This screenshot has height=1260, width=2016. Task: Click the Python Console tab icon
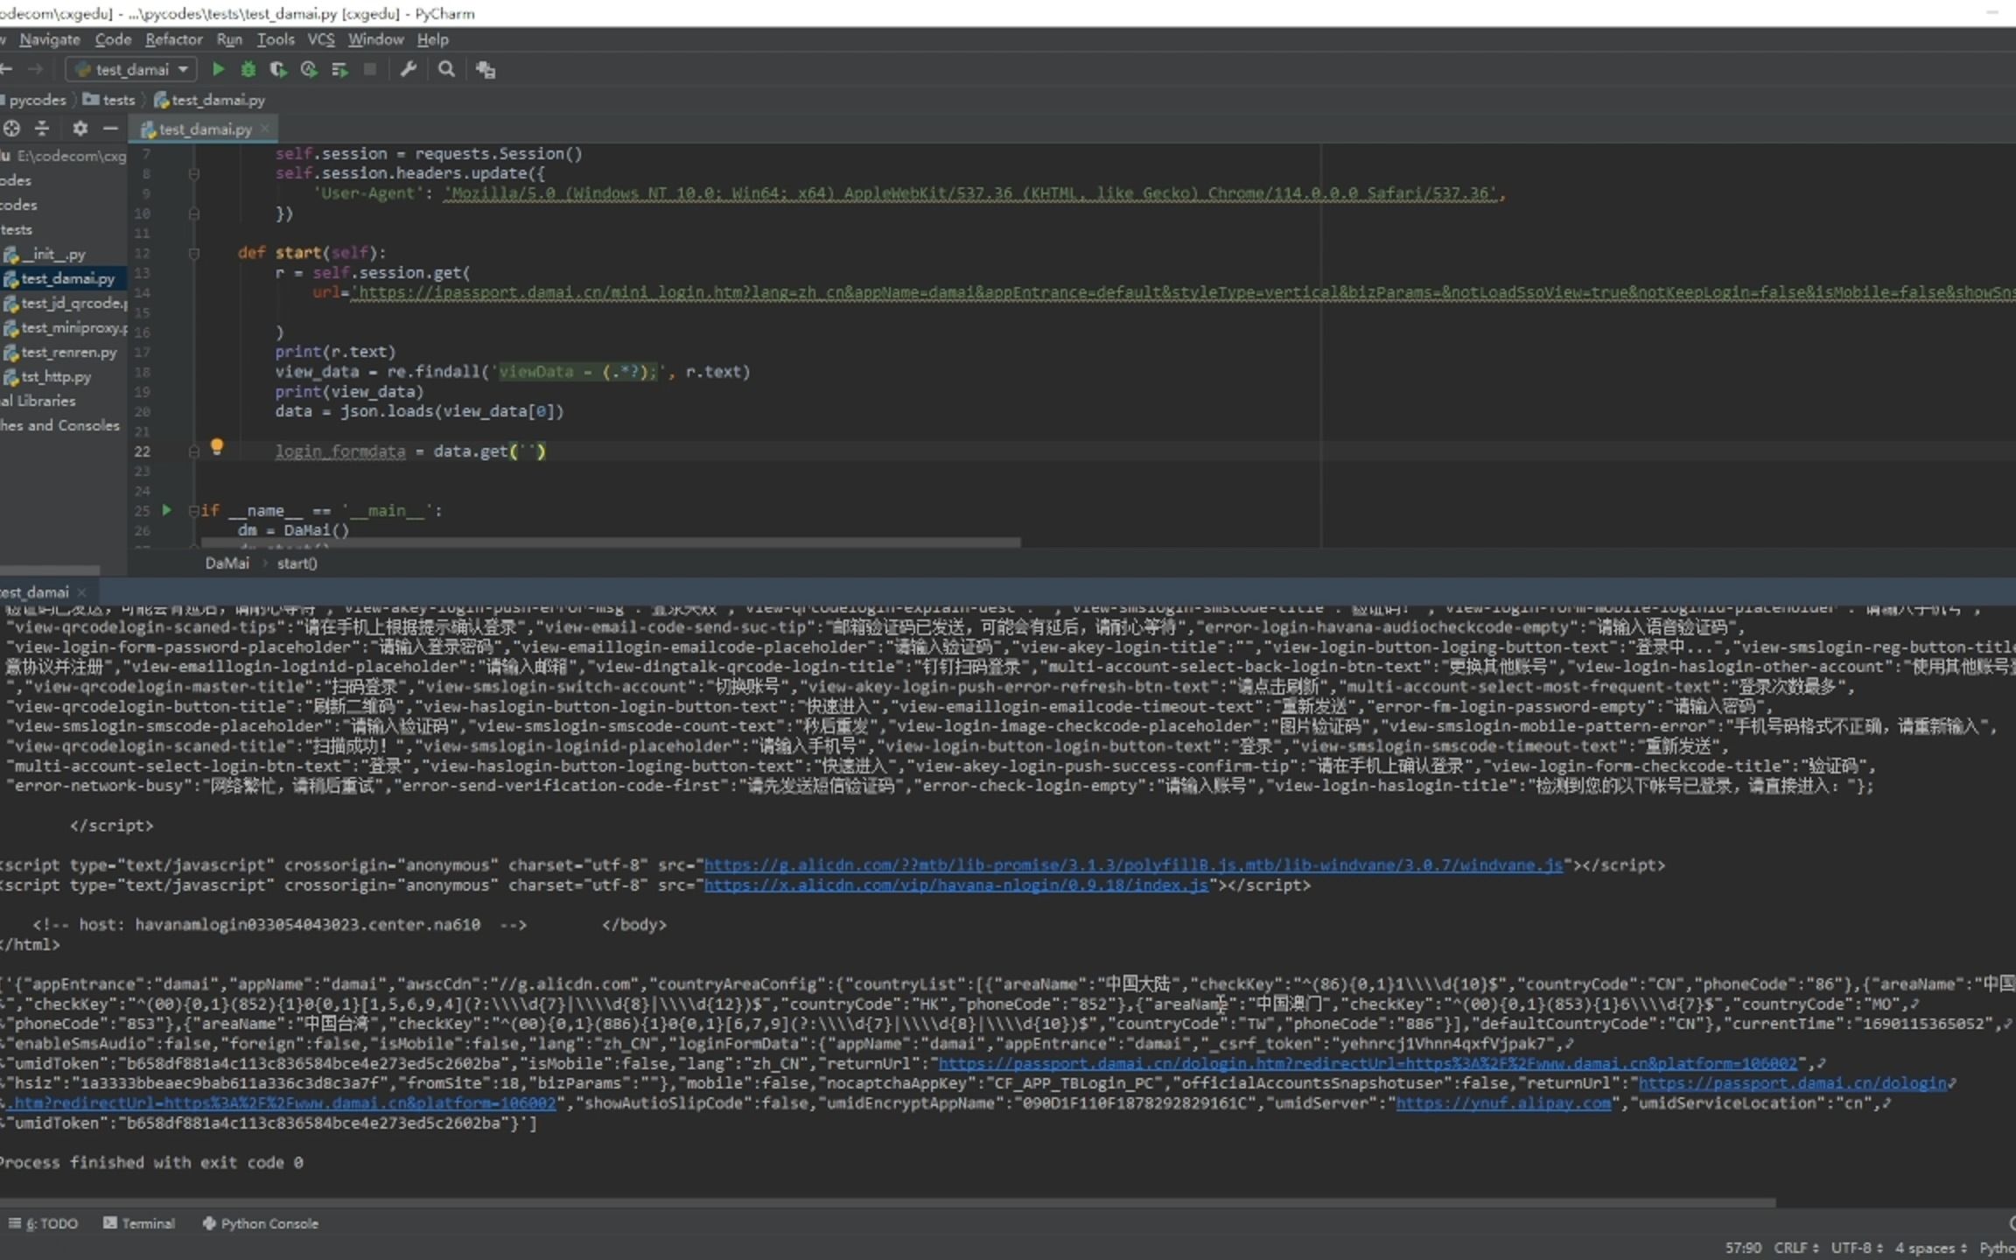[207, 1224]
